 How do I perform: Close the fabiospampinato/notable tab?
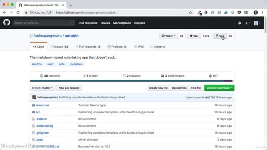63,5
